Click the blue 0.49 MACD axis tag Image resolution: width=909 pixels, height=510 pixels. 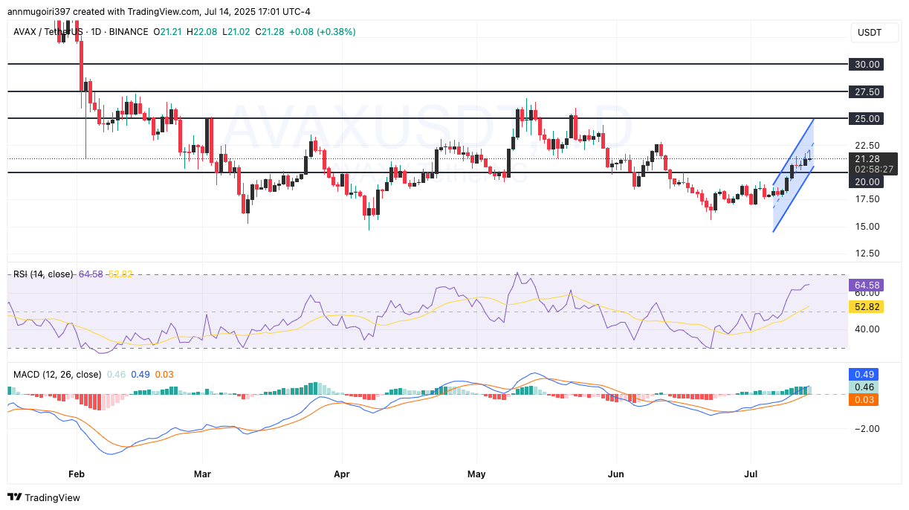[x=864, y=374]
